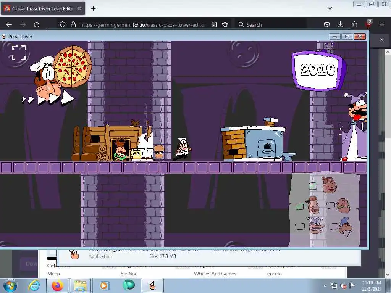This screenshot has height=293, width=391.
Task: Expand the list all tabs chevron
Action: [330, 8]
